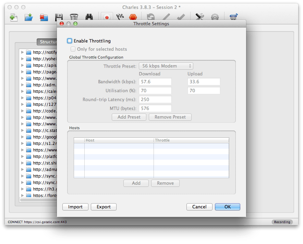The image size is (303, 244).
Task: Expand the http://adm. tree node
Action: 22,85
